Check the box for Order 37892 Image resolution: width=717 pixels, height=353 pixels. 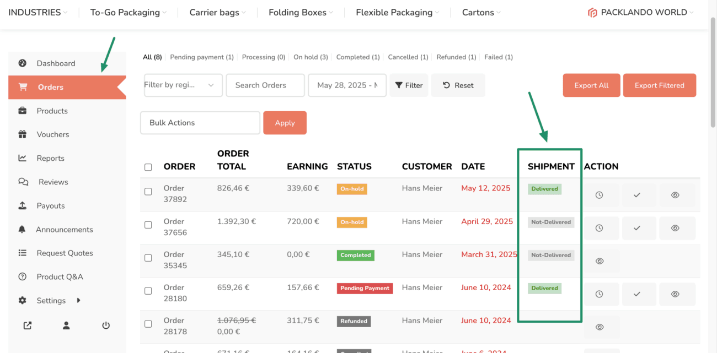click(x=148, y=192)
